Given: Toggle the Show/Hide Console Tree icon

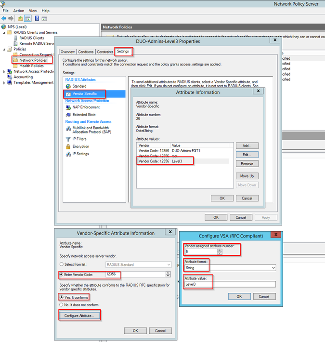Looking at the screenshot, I should coord(28,18).
